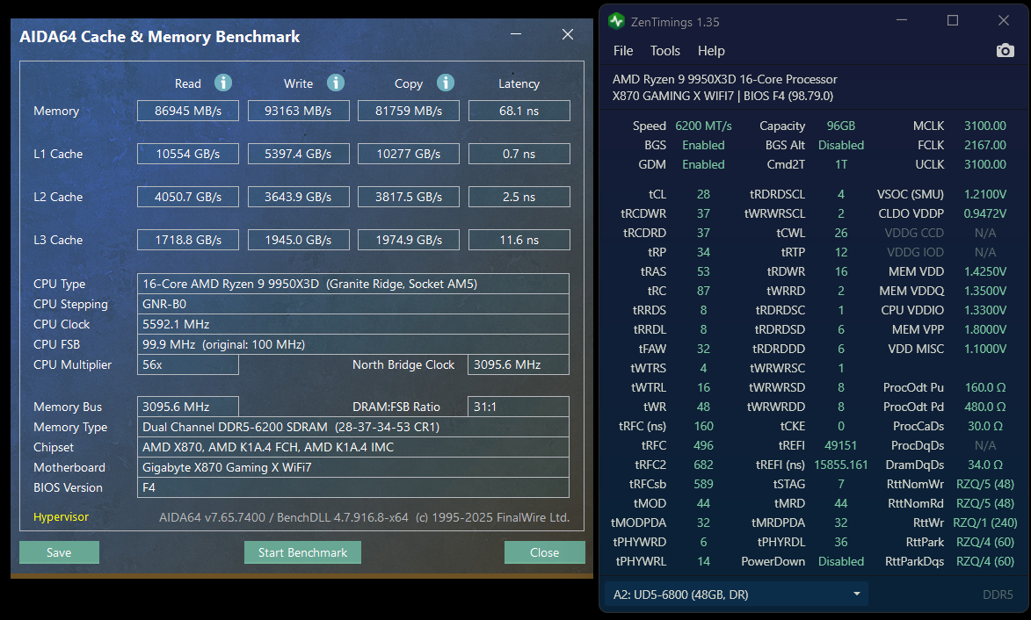This screenshot has height=620, width=1031.
Task: Click BGS value Enabled
Action: [703, 145]
